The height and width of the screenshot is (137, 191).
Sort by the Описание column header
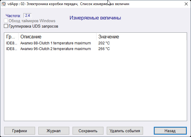tap(57, 37)
